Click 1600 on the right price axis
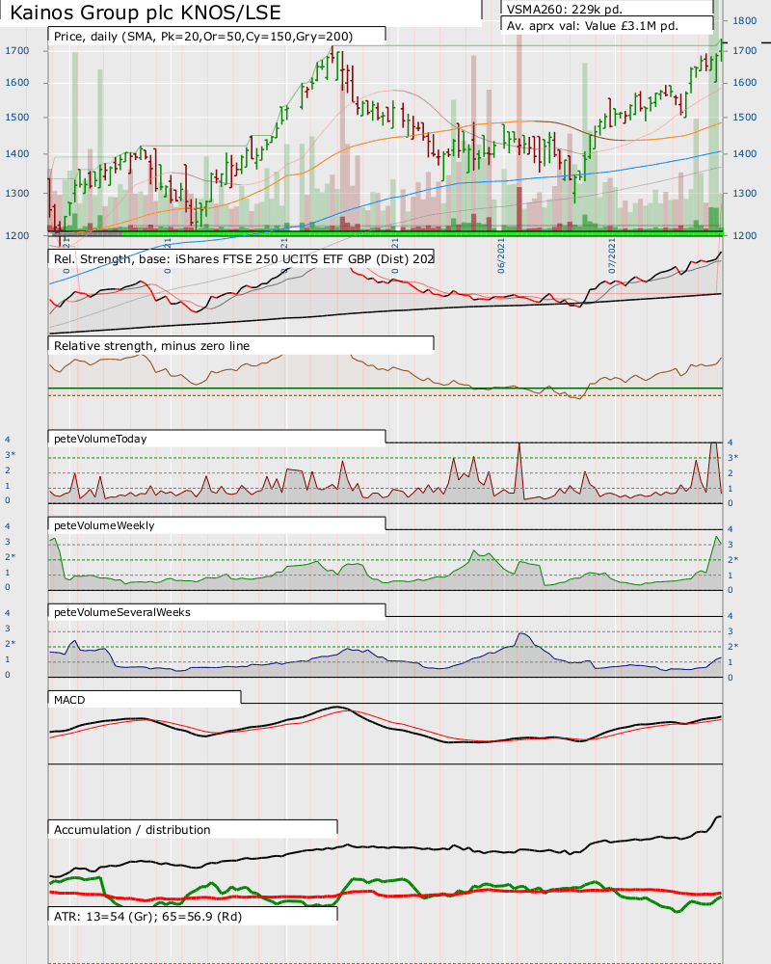The width and height of the screenshot is (771, 964). [745, 82]
